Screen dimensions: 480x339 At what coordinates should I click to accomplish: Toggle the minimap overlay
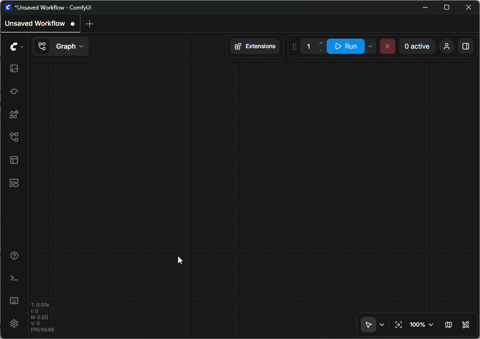[448, 325]
